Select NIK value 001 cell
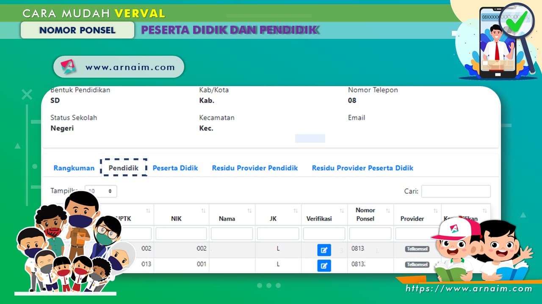This screenshot has width=542, height=304. [202, 264]
